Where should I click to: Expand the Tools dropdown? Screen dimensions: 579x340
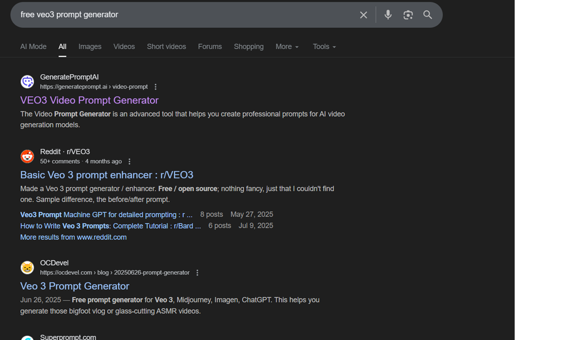pyautogui.click(x=324, y=47)
